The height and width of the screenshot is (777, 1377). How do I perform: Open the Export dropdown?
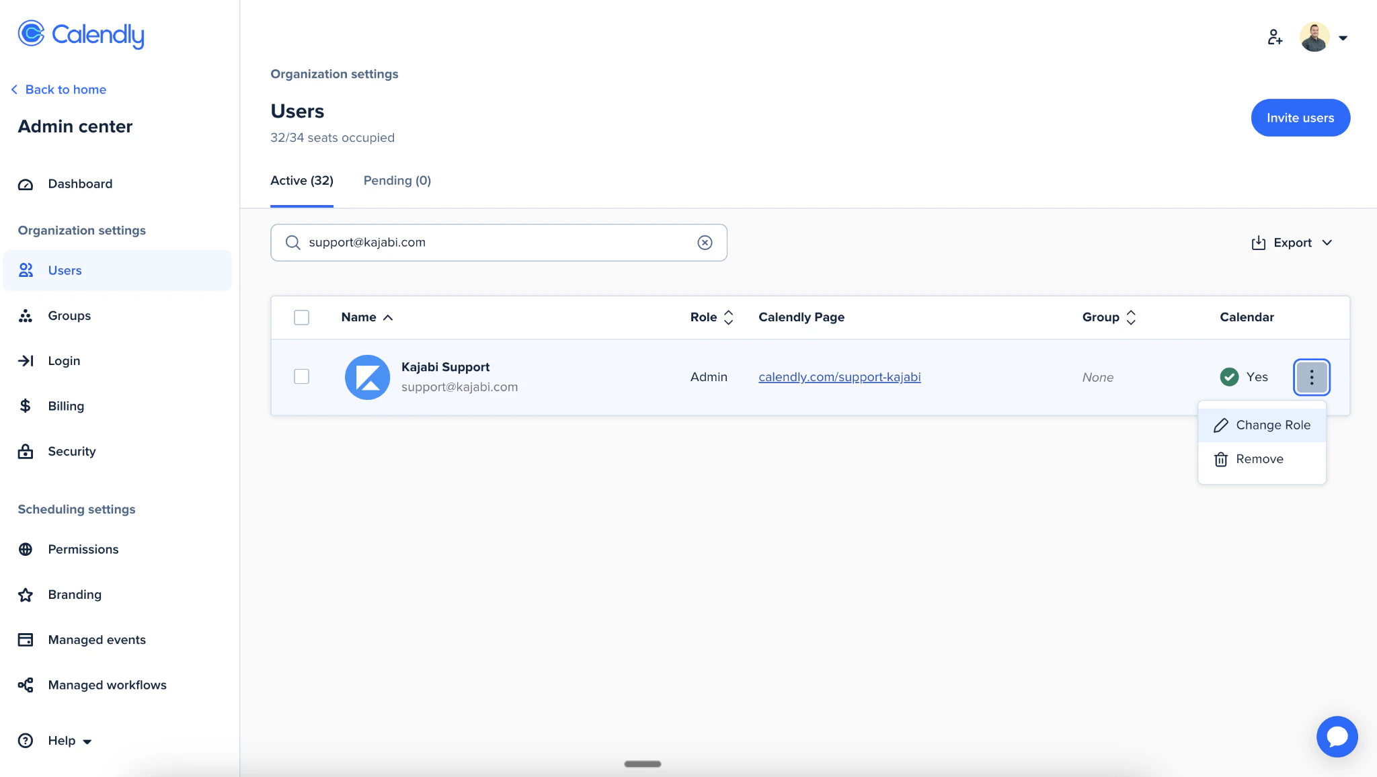click(1291, 243)
